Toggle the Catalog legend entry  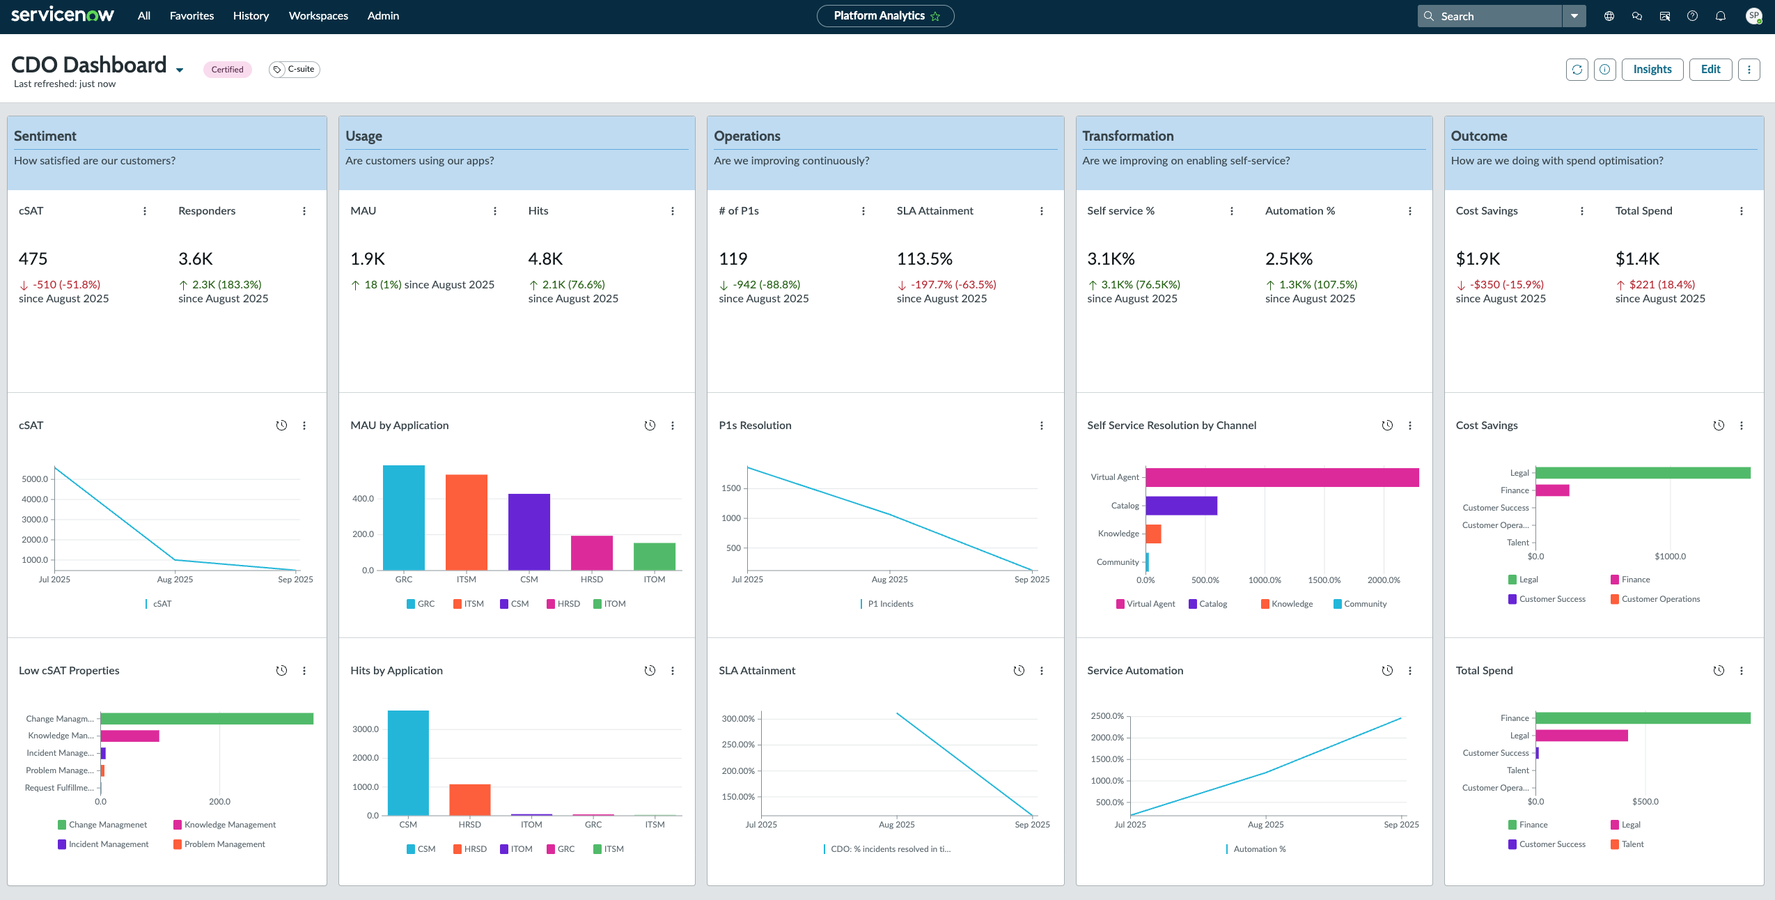(x=1208, y=604)
